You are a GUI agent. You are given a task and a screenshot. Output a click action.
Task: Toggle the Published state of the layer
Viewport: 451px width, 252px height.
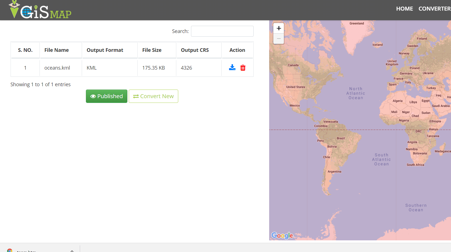pyautogui.click(x=106, y=96)
